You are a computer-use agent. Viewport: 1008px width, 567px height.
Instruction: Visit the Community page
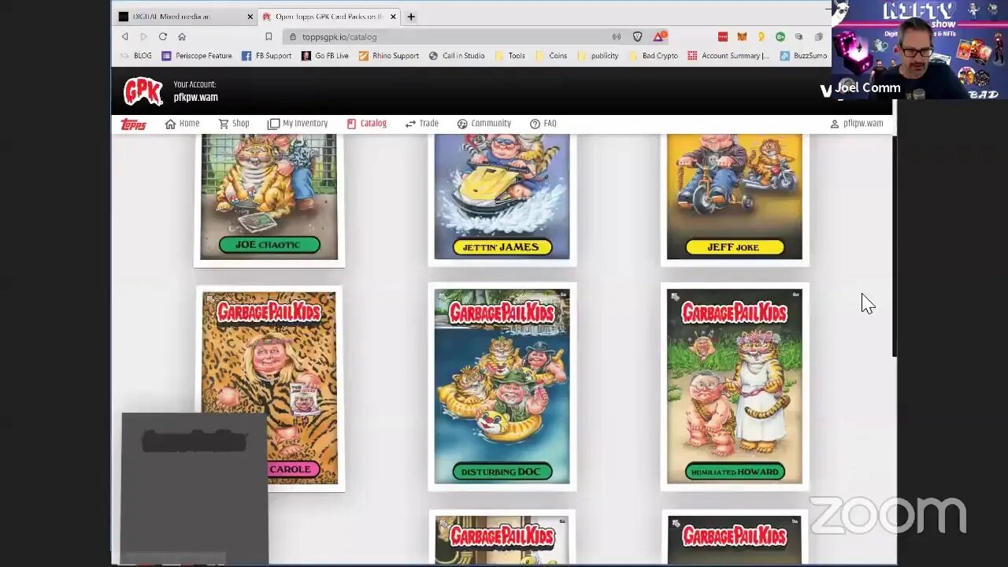[x=484, y=124]
